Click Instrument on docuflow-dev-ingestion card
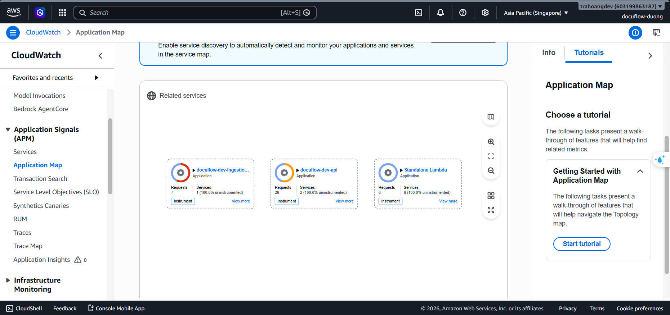Screen dimensions: 670x315 point(183,201)
